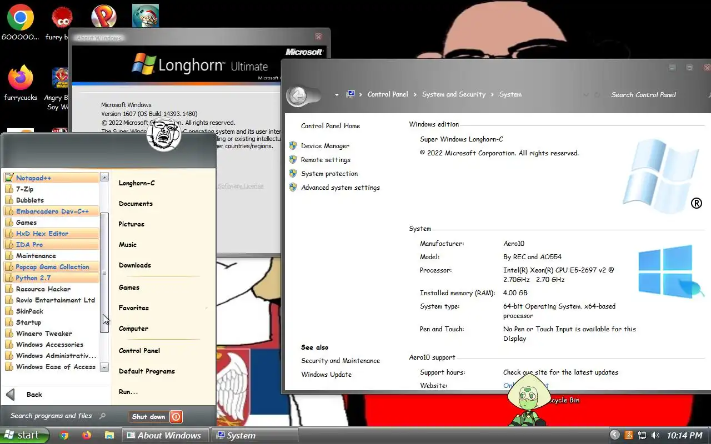Viewport: 711px width, 444px height.
Task: Click the red power icon beside Shut down
Action: (176, 416)
